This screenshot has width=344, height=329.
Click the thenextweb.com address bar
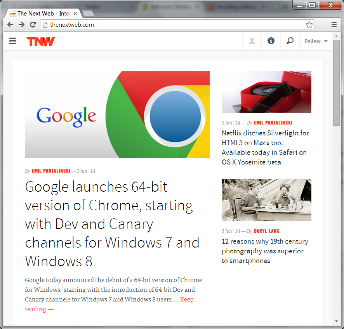(177, 24)
